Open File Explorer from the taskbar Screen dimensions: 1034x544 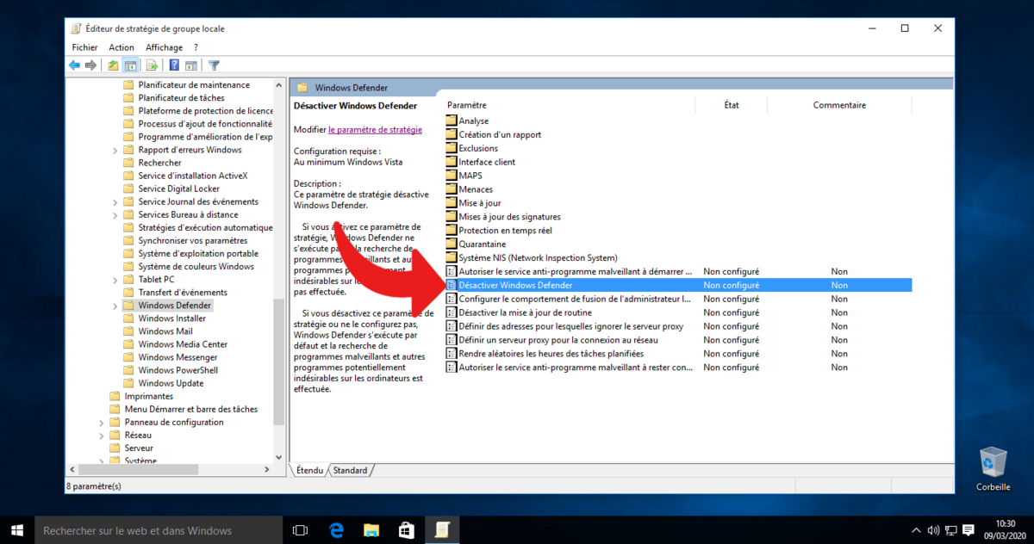tap(371, 530)
